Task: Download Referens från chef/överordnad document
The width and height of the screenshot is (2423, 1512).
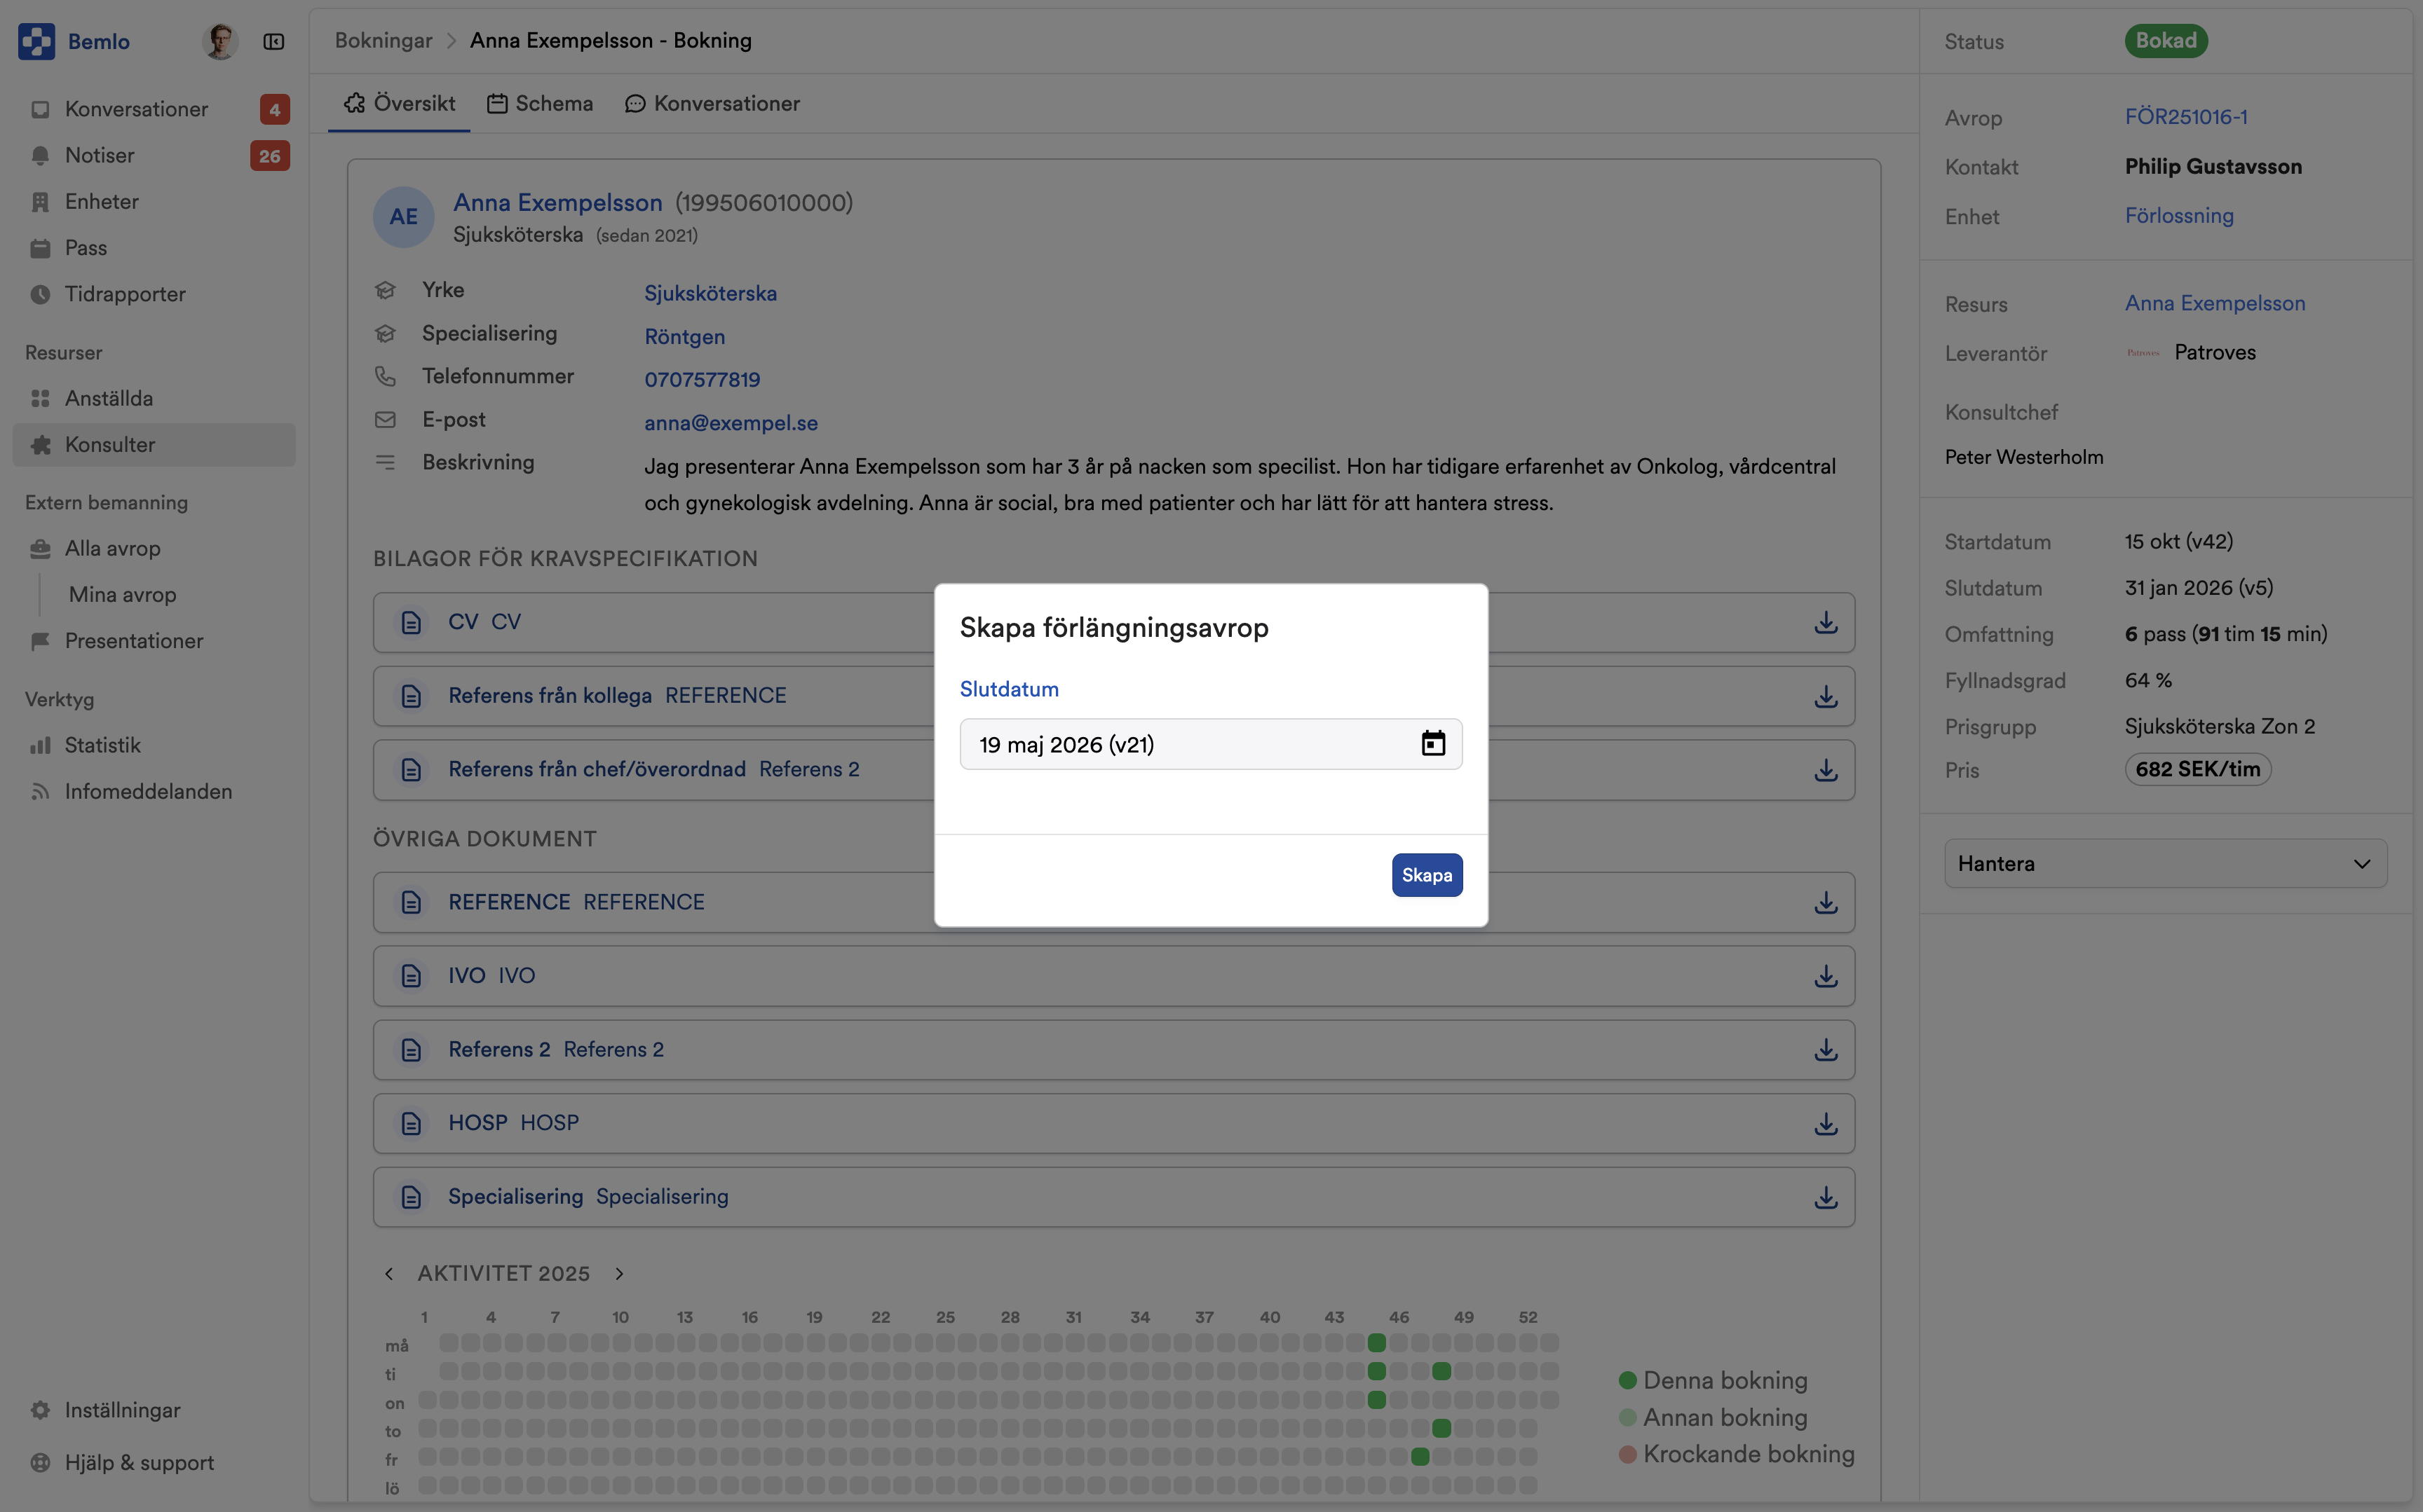Action: pyautogui.click(x=1826, y=770)
